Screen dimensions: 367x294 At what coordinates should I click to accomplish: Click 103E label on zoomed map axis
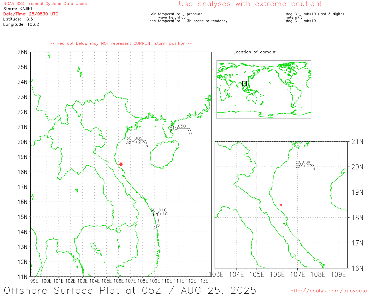click(x=216, y=274)
